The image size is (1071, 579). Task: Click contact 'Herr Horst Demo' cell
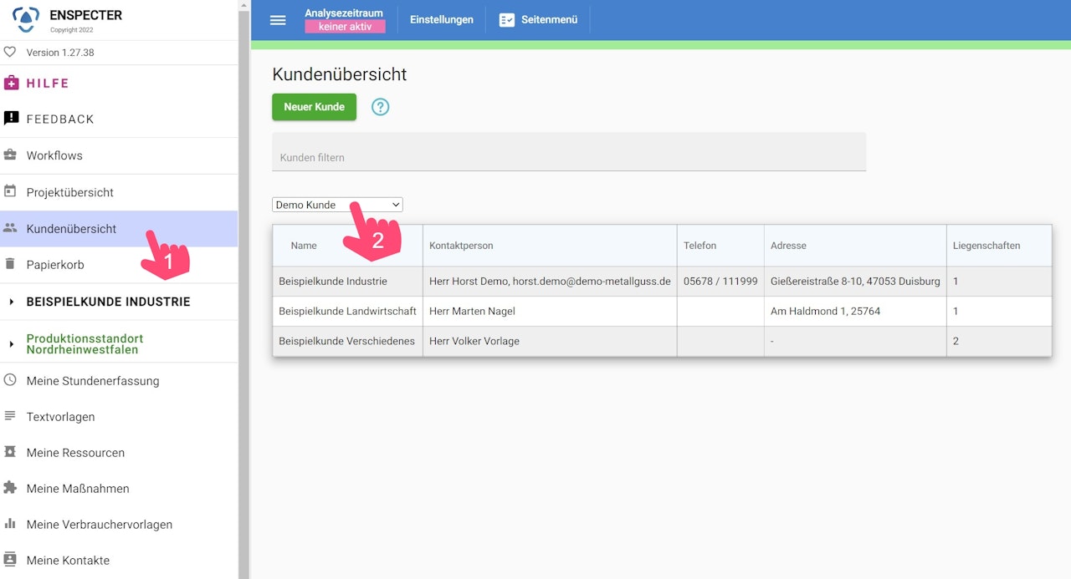point(550,282)
